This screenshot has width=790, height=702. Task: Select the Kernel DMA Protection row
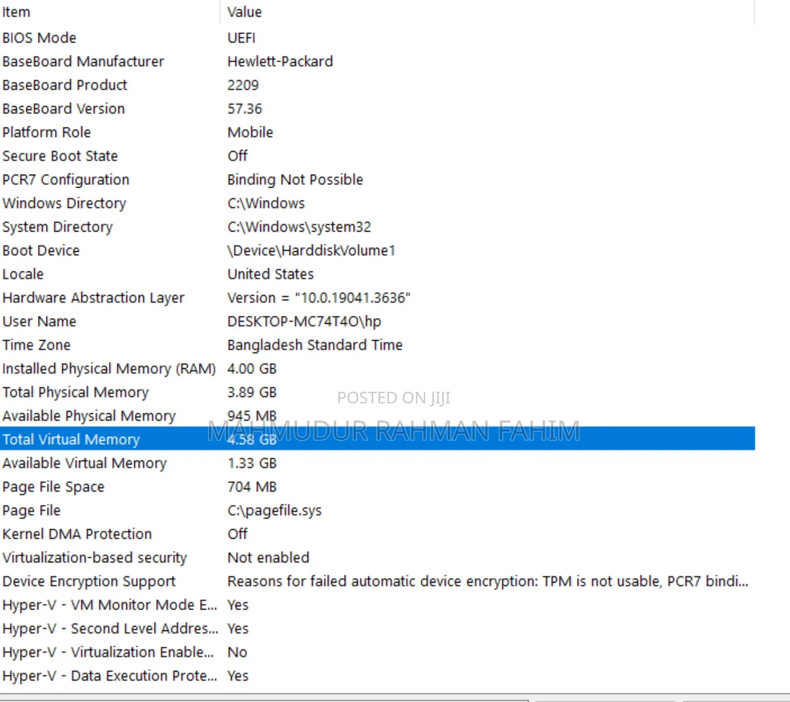pos(77,534)
